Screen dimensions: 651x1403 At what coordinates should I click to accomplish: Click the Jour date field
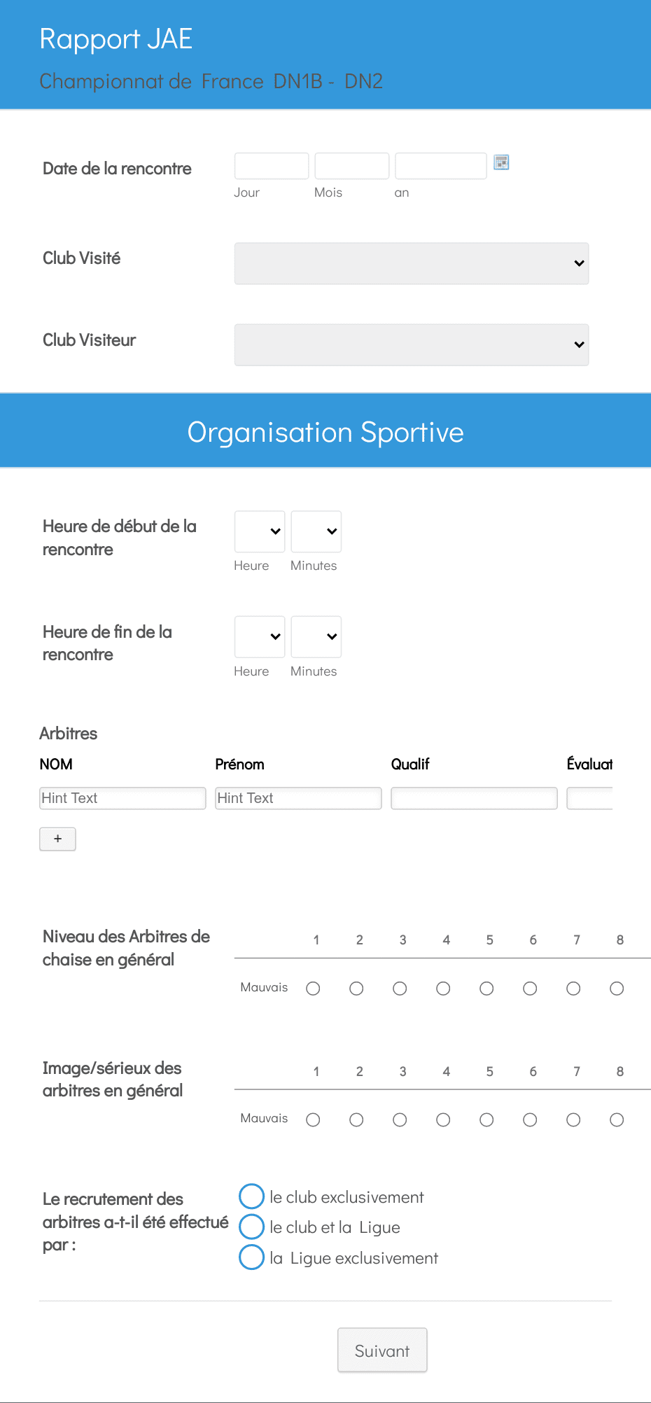click(x=271, y=165)
